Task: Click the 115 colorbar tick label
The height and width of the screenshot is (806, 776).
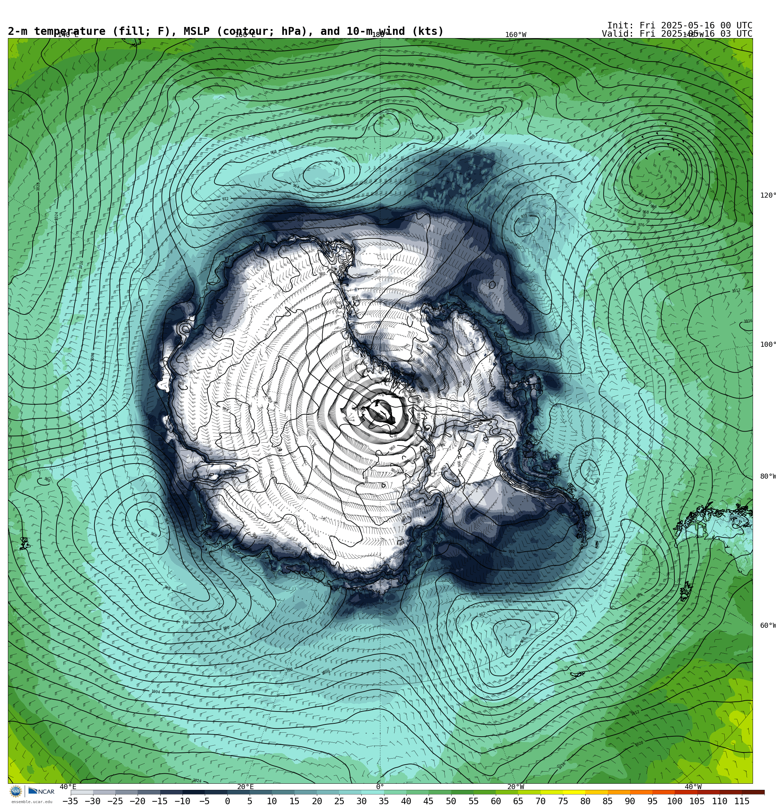Action: click(x=742, y=801)
